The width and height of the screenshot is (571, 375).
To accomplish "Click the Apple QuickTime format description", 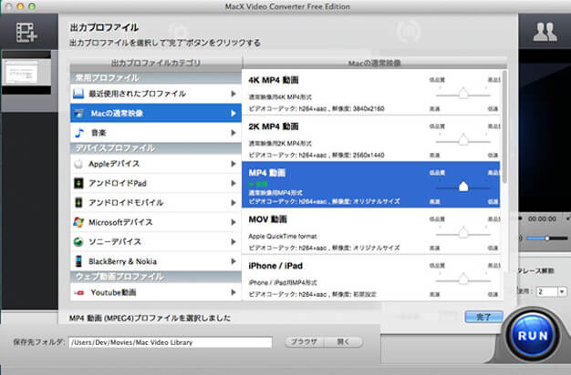I will click(x=283, y=236).
